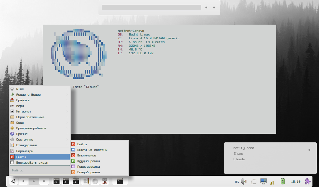Open the yellow network signal bars

[x=272, y=183]
